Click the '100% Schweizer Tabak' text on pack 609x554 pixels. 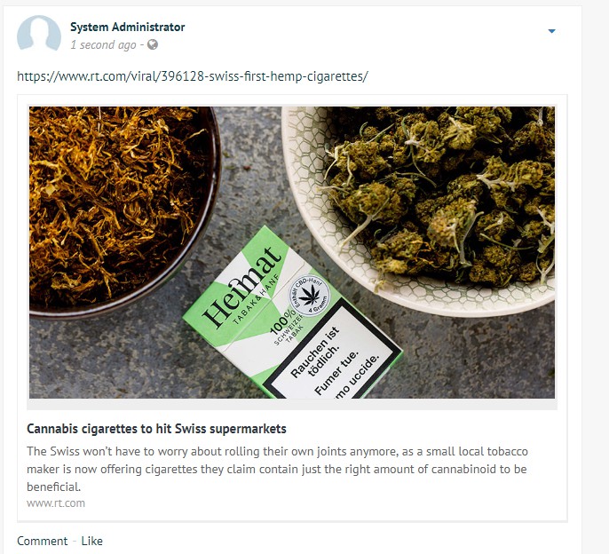click(287, 328)
